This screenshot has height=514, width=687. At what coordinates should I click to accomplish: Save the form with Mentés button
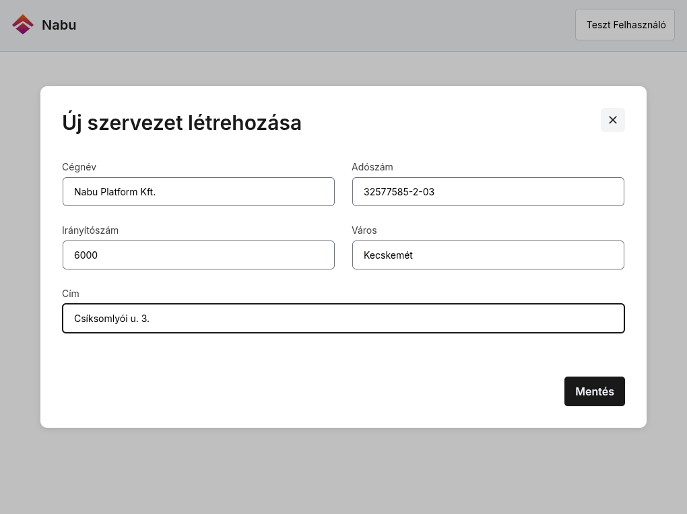coord(594,391)
